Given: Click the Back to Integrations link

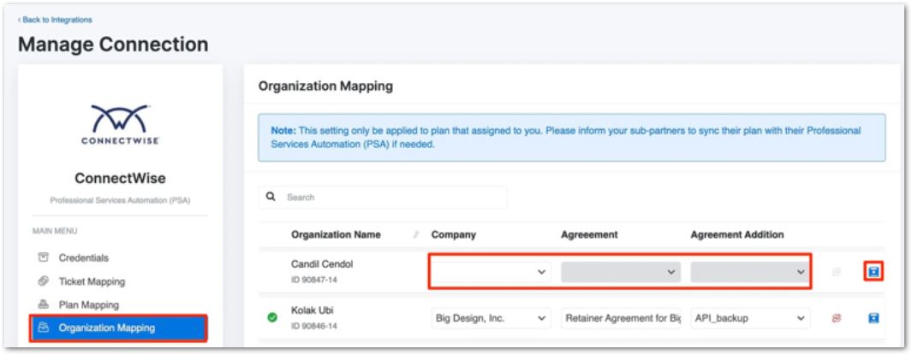Looking at the screenshot, I should [x=56, y=20].
